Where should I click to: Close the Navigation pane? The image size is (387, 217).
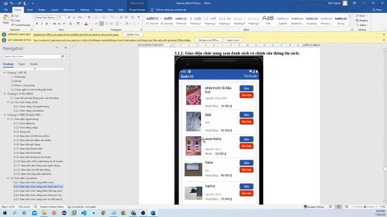click(66, 48)
